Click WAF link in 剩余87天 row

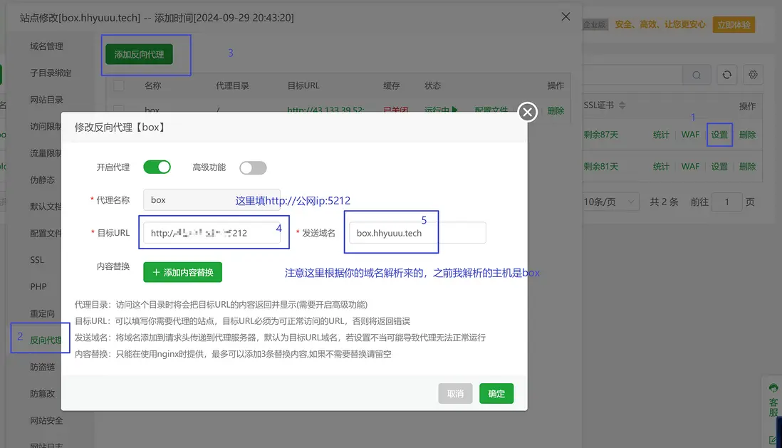pyautogui.click(x=690, y=135)
